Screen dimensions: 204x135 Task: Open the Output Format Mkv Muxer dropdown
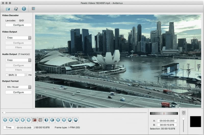(18, 87)
